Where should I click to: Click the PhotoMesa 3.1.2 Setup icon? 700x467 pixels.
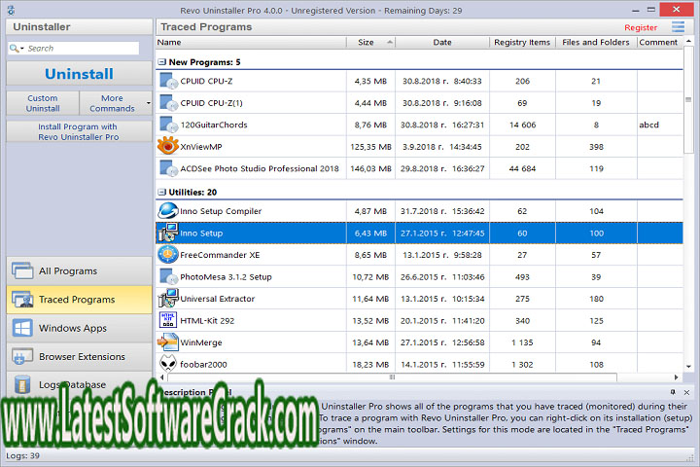(169, 276)
